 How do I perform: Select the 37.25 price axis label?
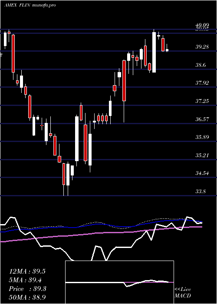tap(202, 101)
